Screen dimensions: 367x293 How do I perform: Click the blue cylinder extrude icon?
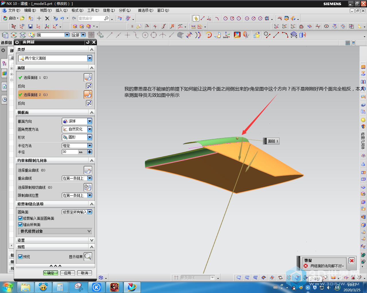tap(303, 35)
